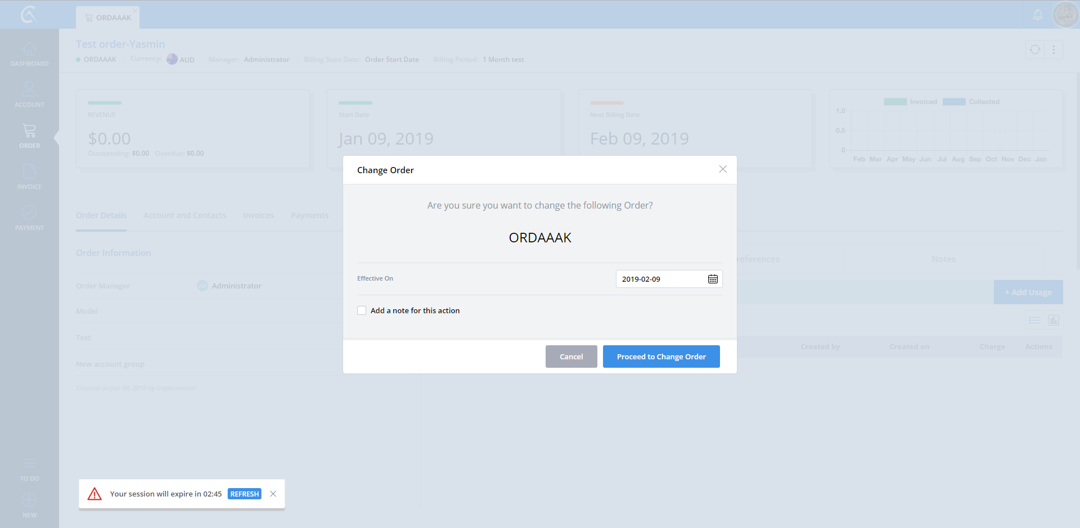Viewport: 1080px width, 528px height.
Task: Dismiss the session expiry warning
Action: click(x=273, y=494)
